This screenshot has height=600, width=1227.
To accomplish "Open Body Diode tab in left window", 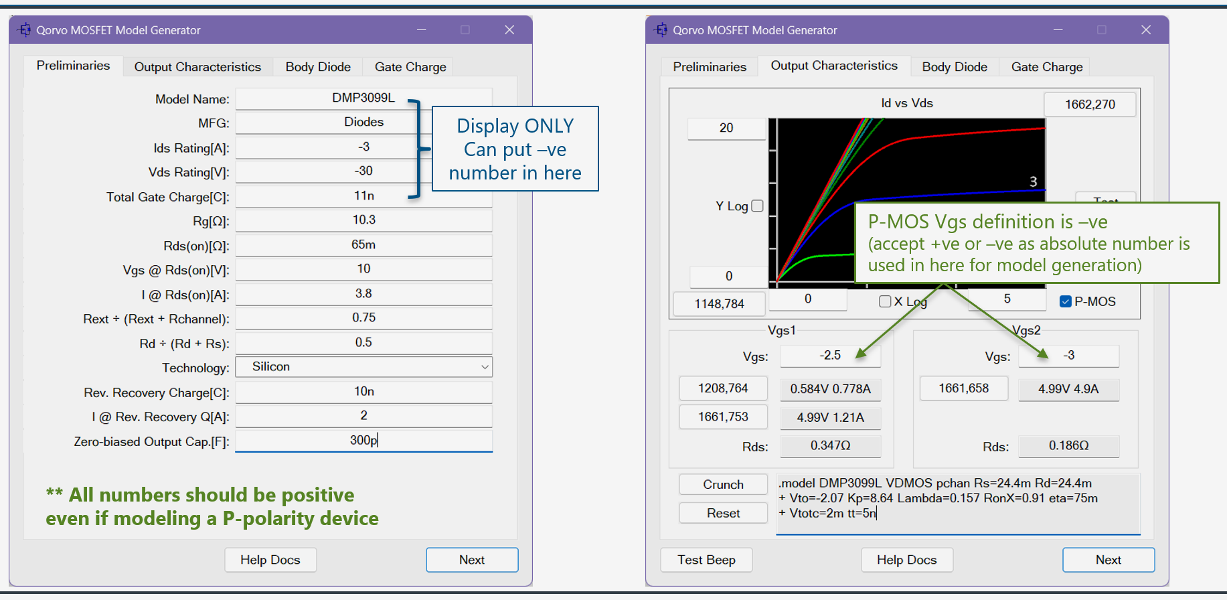I will pyautogui.click(x=318, y=67).
